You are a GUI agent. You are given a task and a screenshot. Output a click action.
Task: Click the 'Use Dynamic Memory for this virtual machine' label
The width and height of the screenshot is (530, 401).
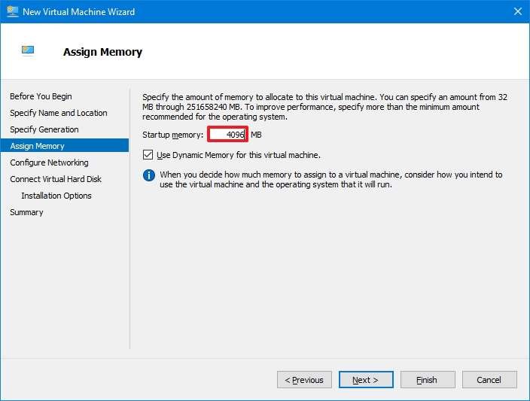click(x=239, y=155)
